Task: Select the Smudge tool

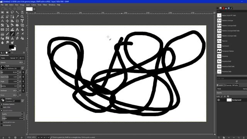Action: click(x=7, y=42)
